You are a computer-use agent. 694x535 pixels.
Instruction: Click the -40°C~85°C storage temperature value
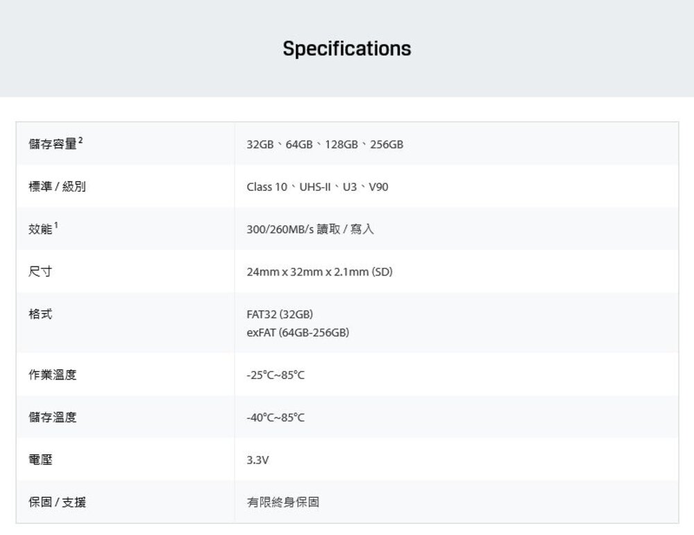tap(276, 417)
